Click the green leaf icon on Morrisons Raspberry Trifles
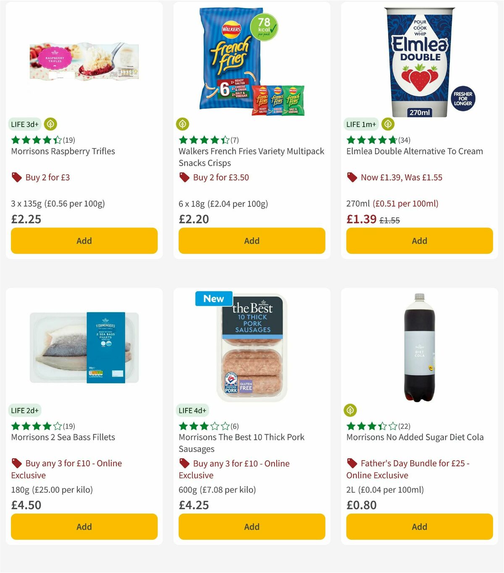The width and height of the screenshot is (504, 573). tap(50, 124)
